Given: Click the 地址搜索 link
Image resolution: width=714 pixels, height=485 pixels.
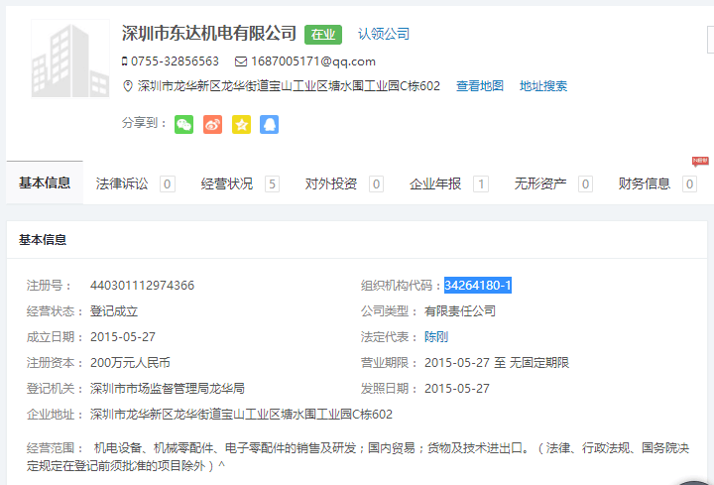Looking at the screenshot, I should [x=543, y=86].
